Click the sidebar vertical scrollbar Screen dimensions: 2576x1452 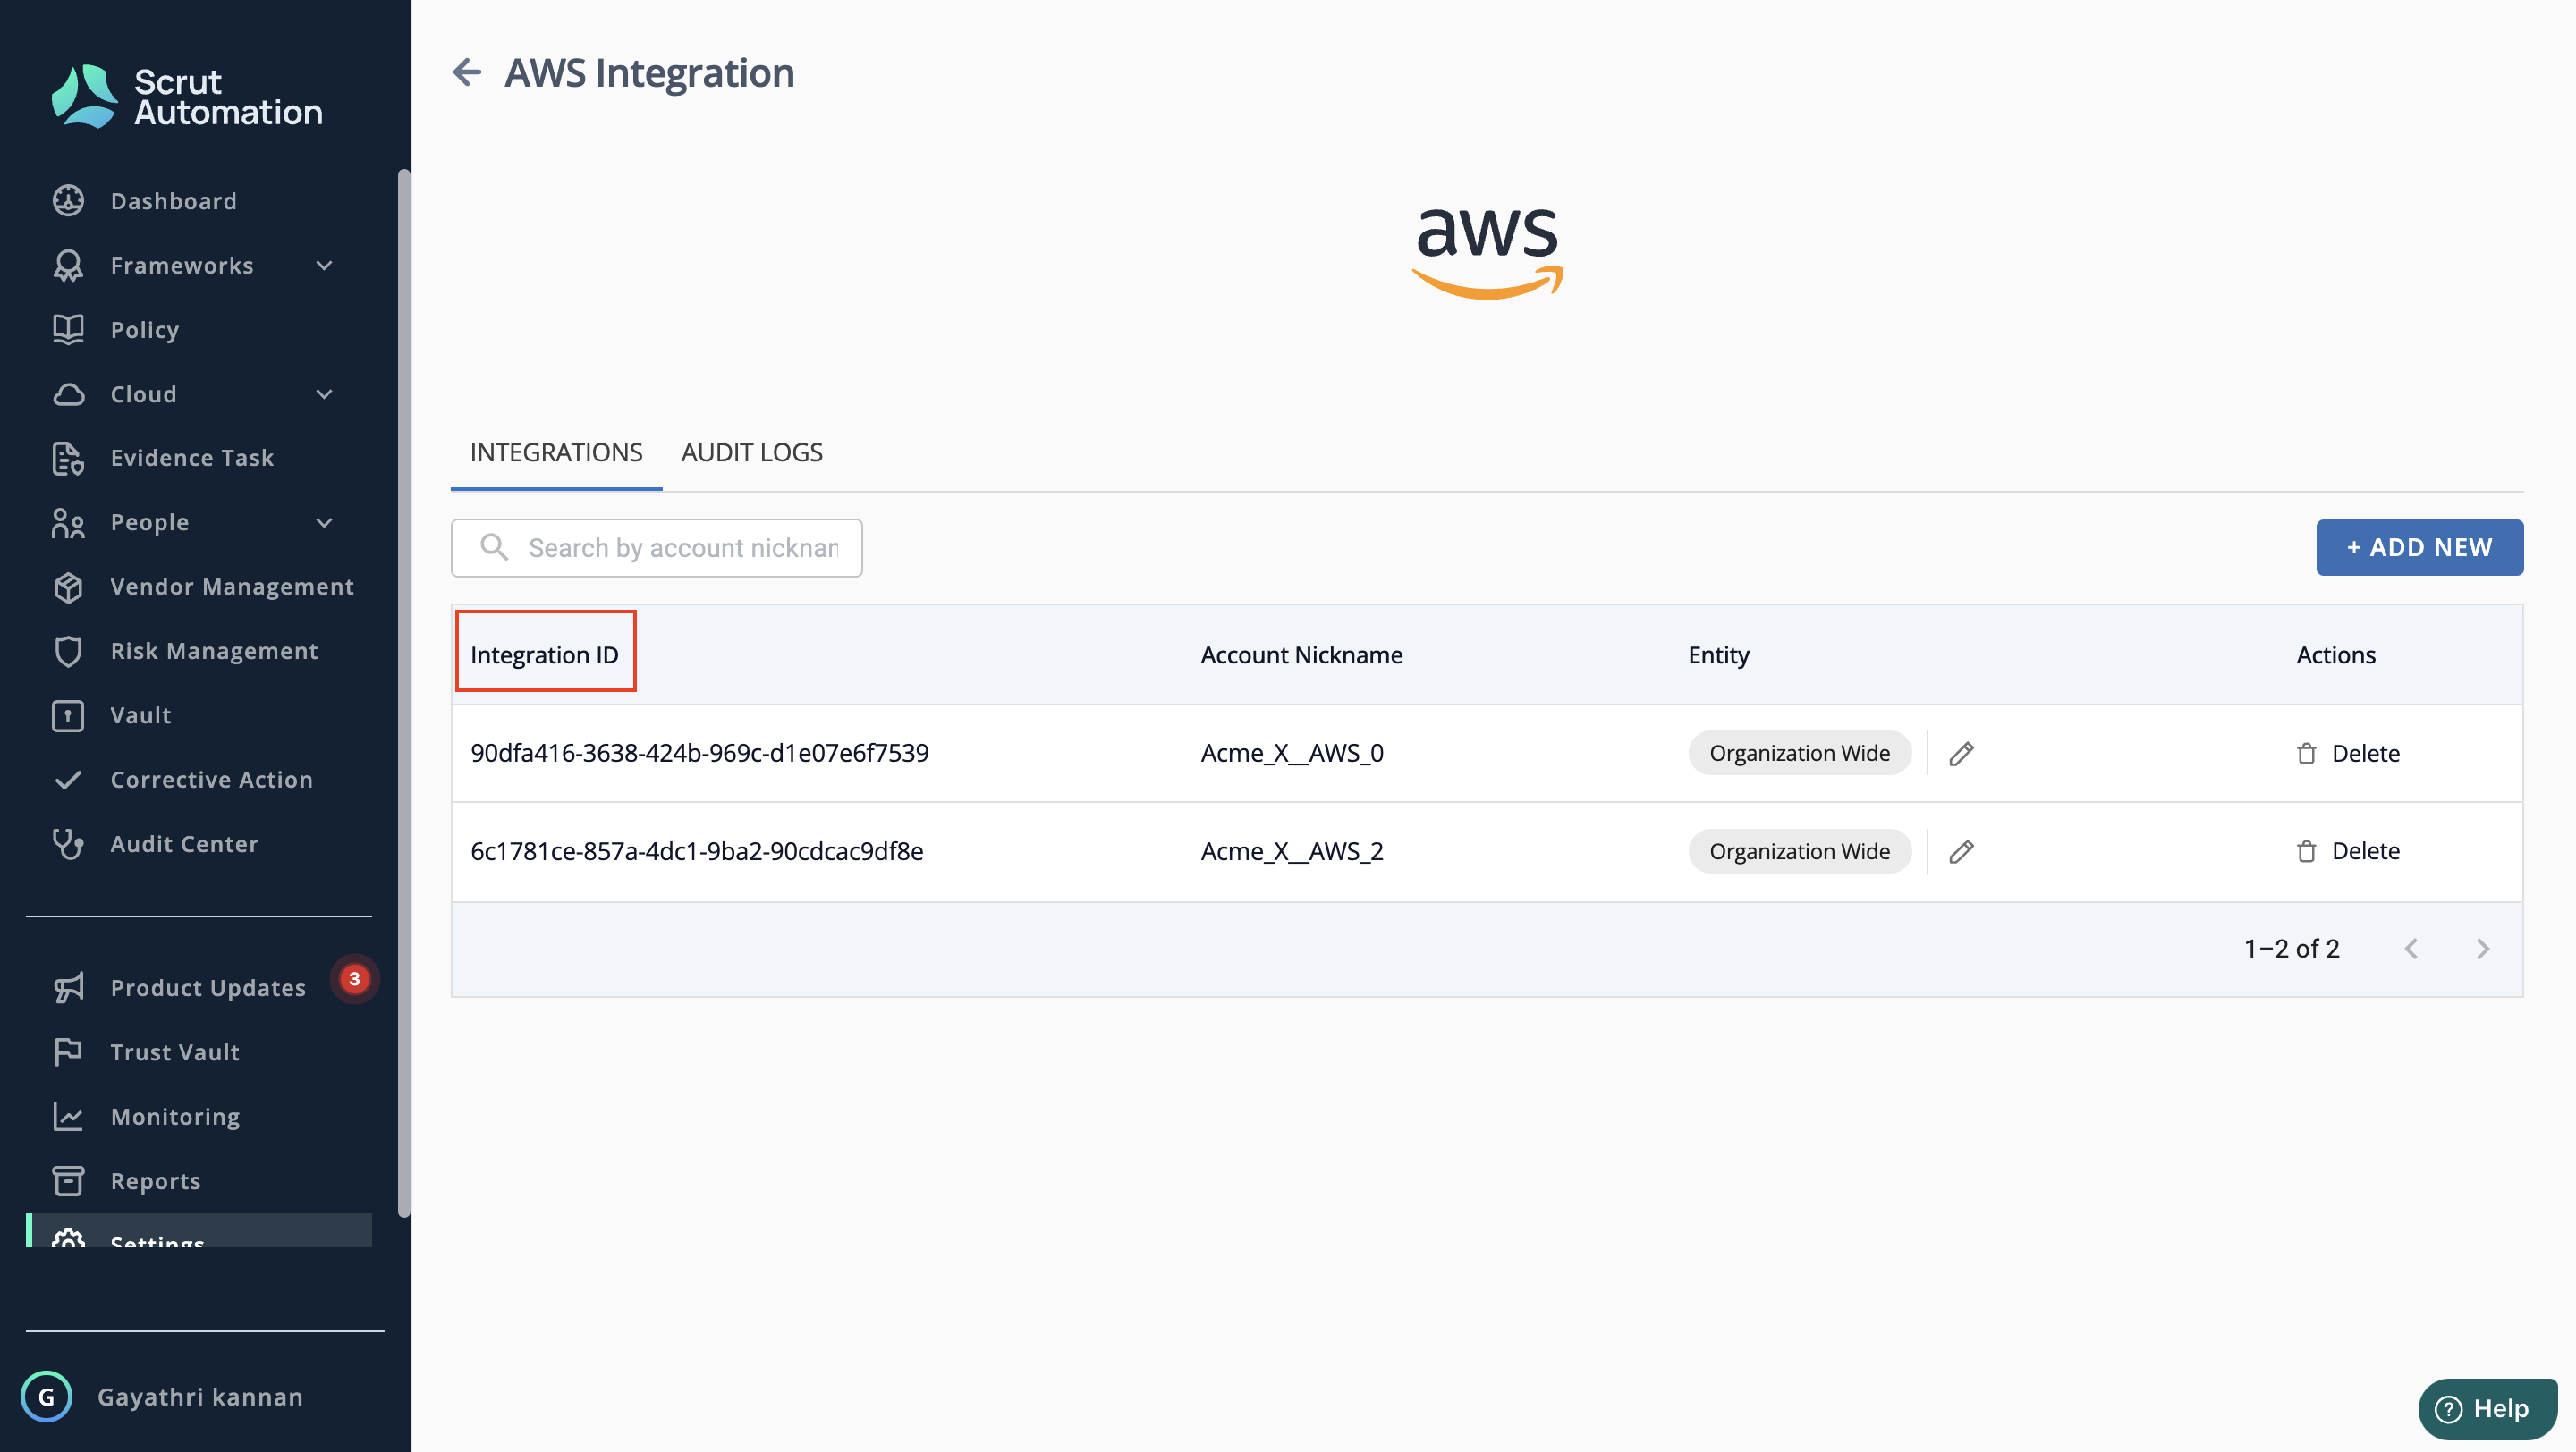[x=403, y=693]
